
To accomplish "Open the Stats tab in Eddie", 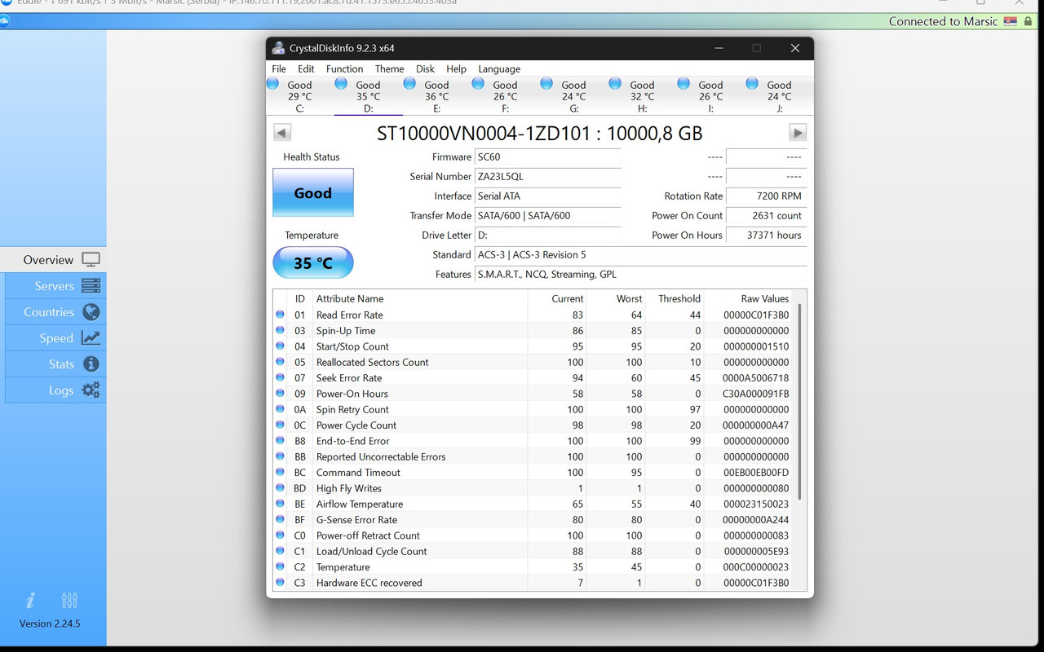I will pos(55,364).
